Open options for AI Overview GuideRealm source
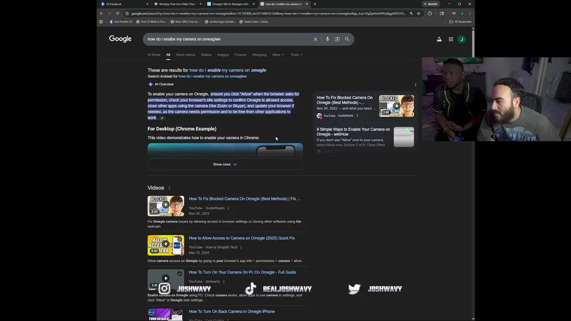Viewport: 571px width, 321px height. click(357, 116)
